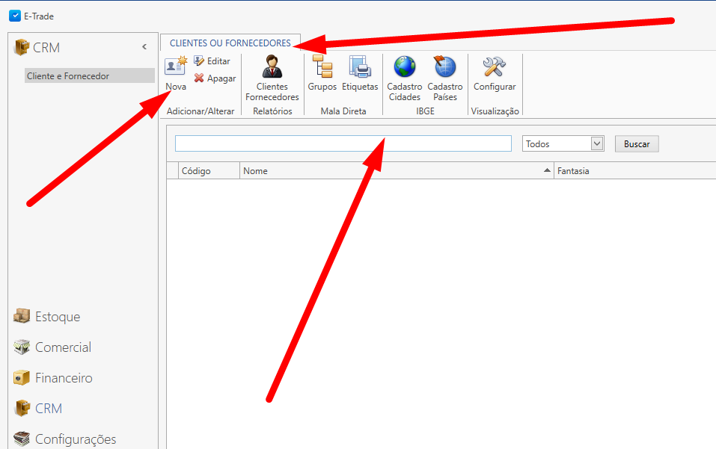Open the Estoque module
Image resolution: width=716 pixels, height=449 pixels.
(57, 317)
